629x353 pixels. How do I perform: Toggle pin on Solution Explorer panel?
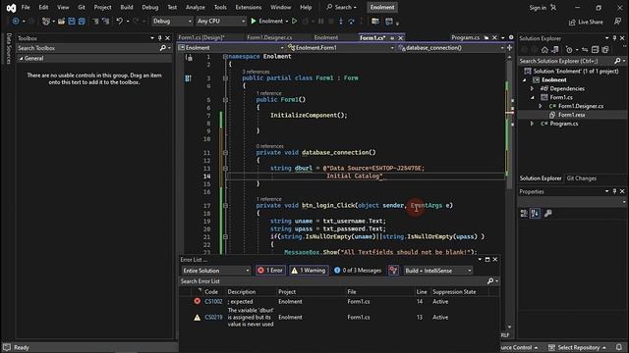point(614,38)
